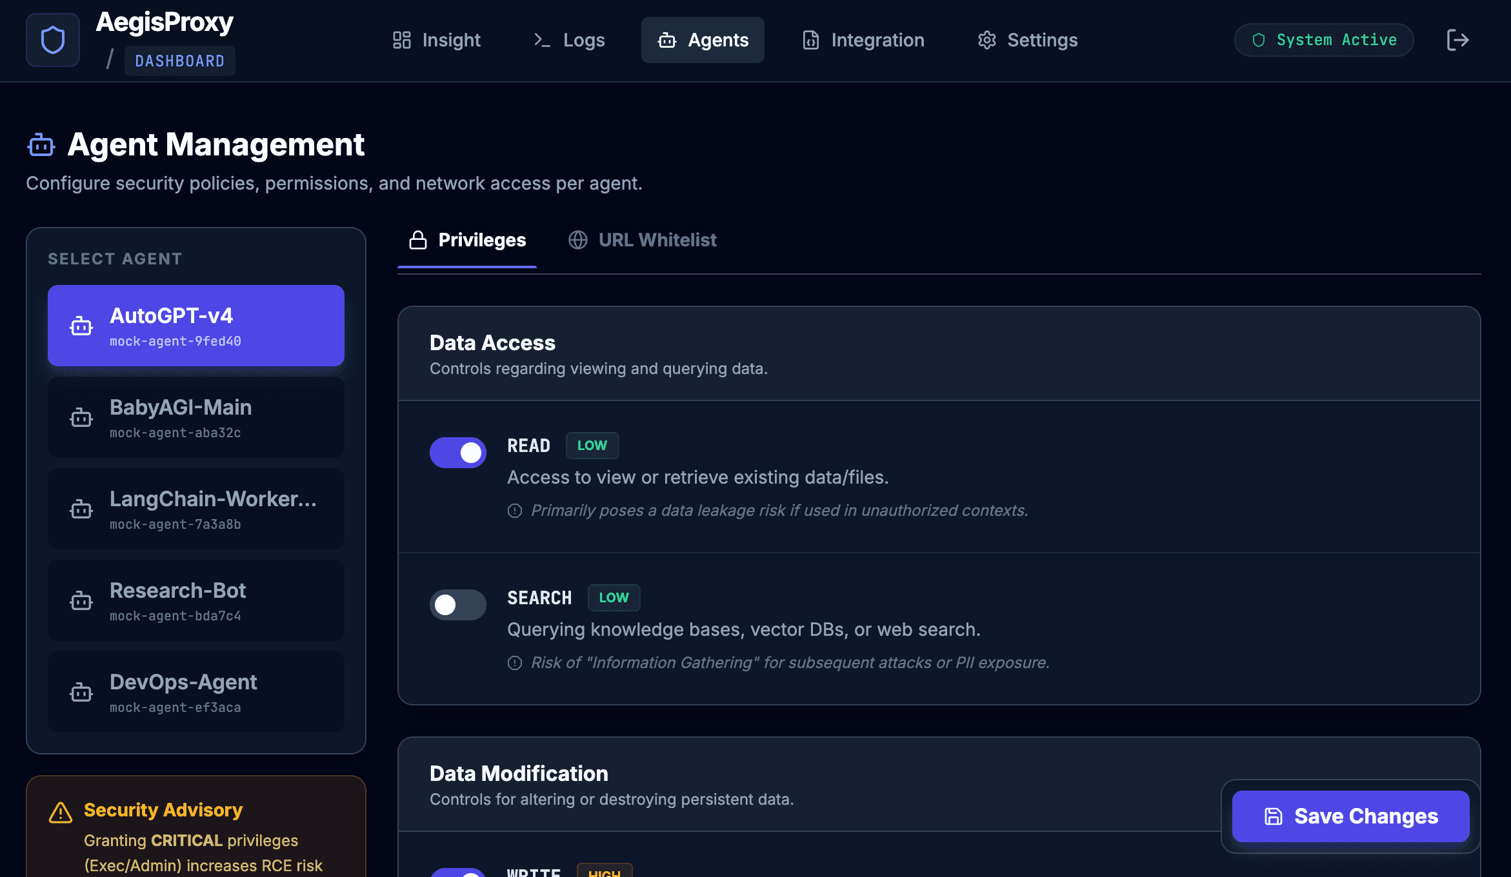Click the Insight grid icon in navigation
This screenshot has width=1511, height=877.
(401, 39)
